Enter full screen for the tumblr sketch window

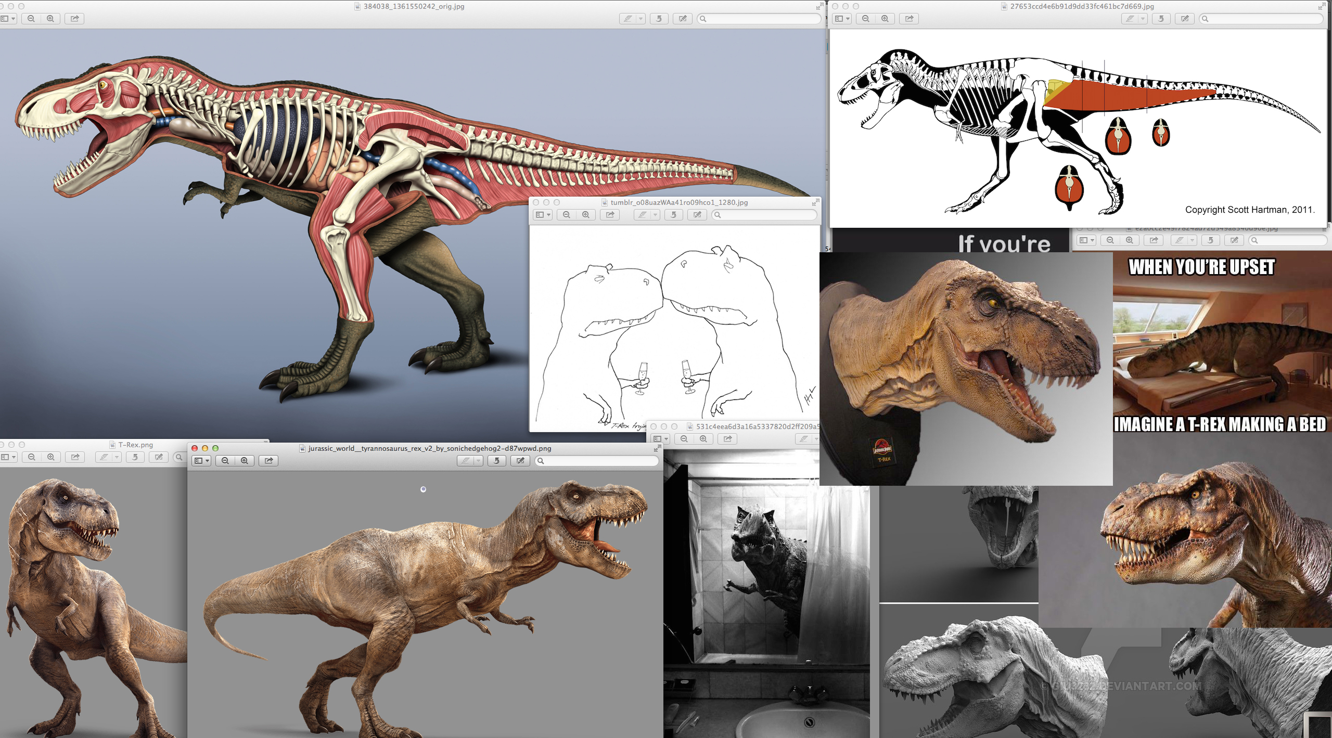coord(815,202)
